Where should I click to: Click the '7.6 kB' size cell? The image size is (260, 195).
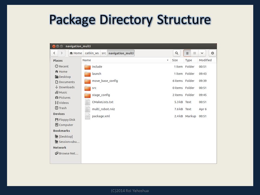178,109
